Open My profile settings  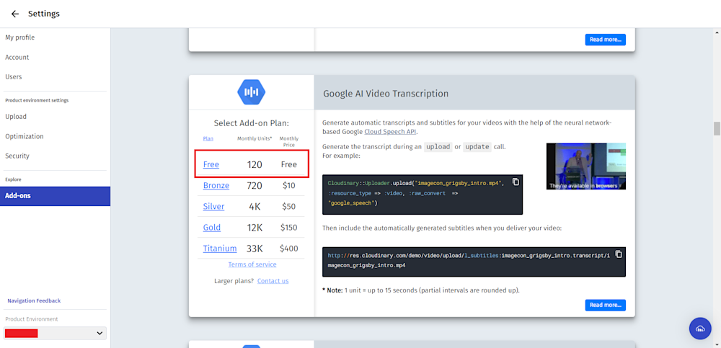pyautogui.click(x=19, y=37)
